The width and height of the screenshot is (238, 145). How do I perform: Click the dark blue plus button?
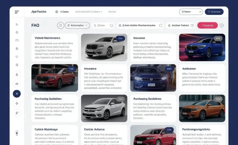coord(17,94)
